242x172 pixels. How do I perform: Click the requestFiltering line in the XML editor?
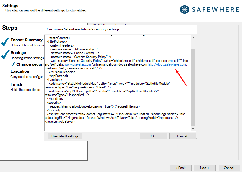pyautogui.click(x=94, y=106)
